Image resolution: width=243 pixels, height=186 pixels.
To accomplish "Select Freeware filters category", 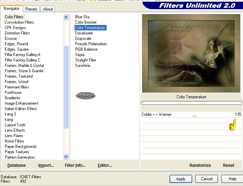I will click(x=17, y=87).
